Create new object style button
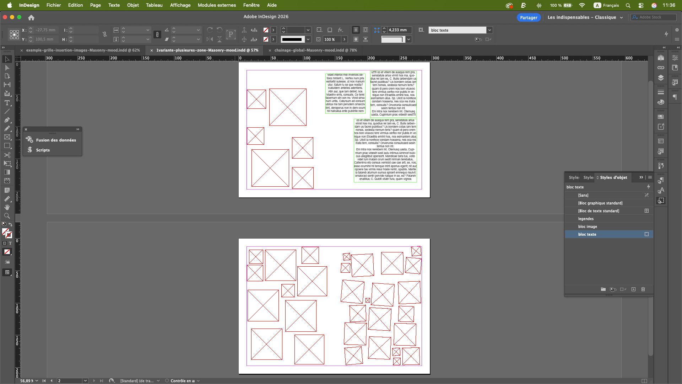Viewport: 682px width, 384px height. [633, 289]
